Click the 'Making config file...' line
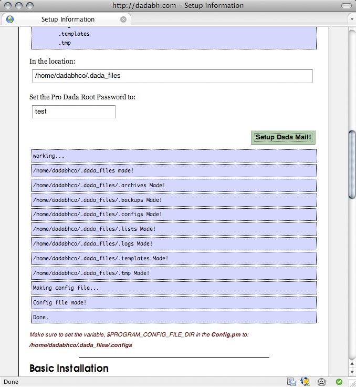Screen dimensions: 356x387 (174, 288)
